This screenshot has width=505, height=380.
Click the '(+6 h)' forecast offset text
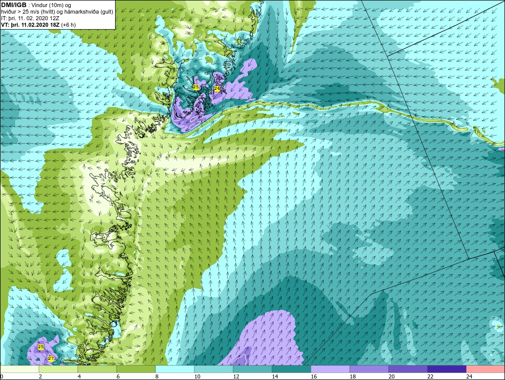click(69, 25)
